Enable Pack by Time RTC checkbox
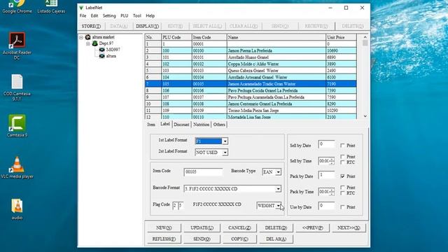This screenshot has width=448, height=252. [342, 193]
